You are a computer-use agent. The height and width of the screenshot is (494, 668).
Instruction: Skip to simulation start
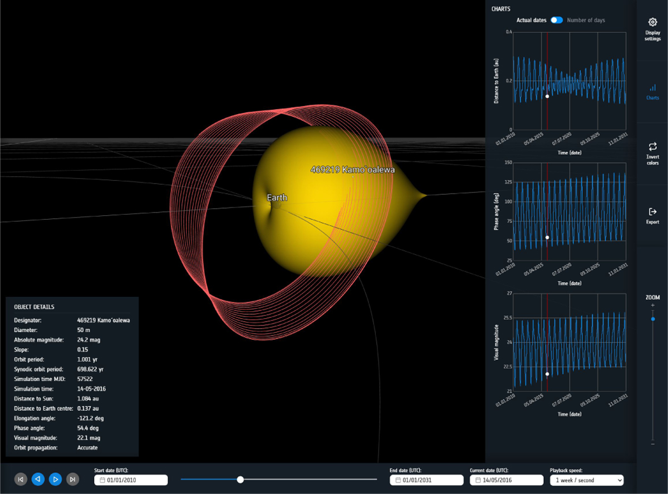(21, 479)
